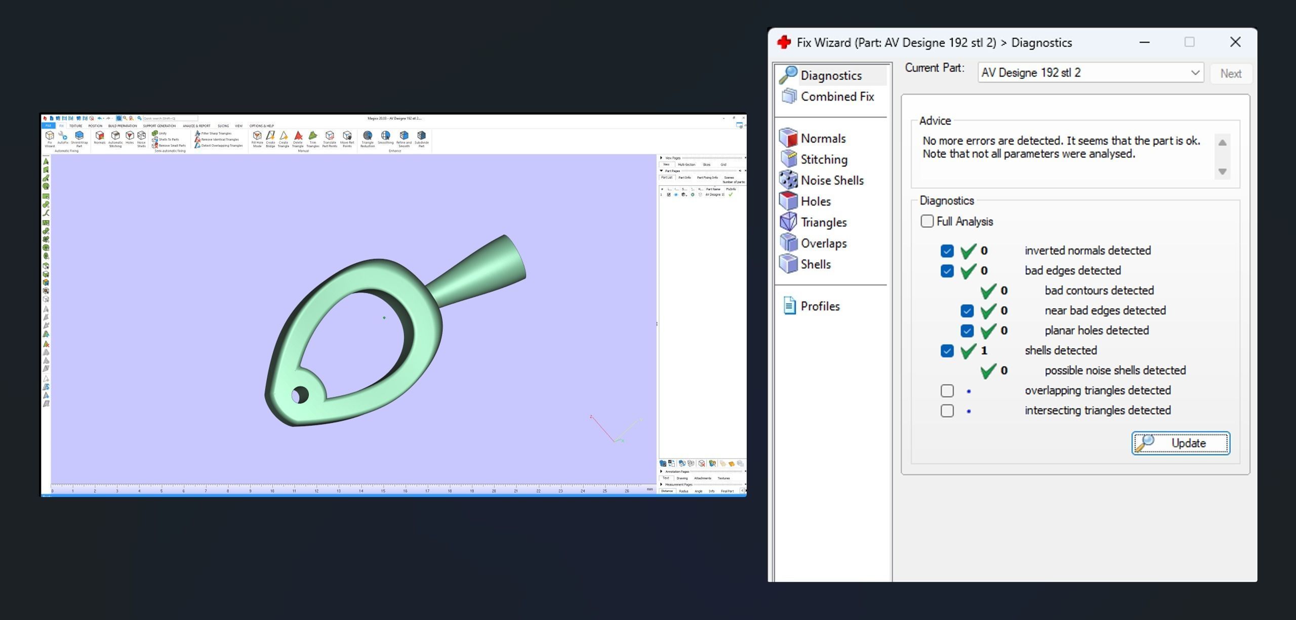
Task: Open the Part Info tab
Action: click(x=684, y=178)
